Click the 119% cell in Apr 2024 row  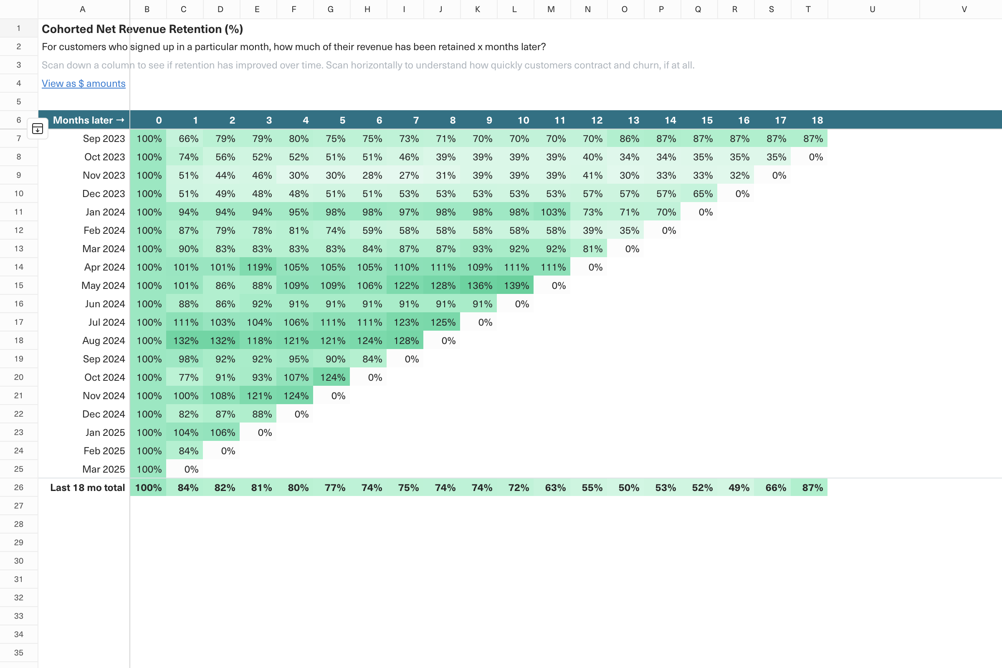pos(258,267)
